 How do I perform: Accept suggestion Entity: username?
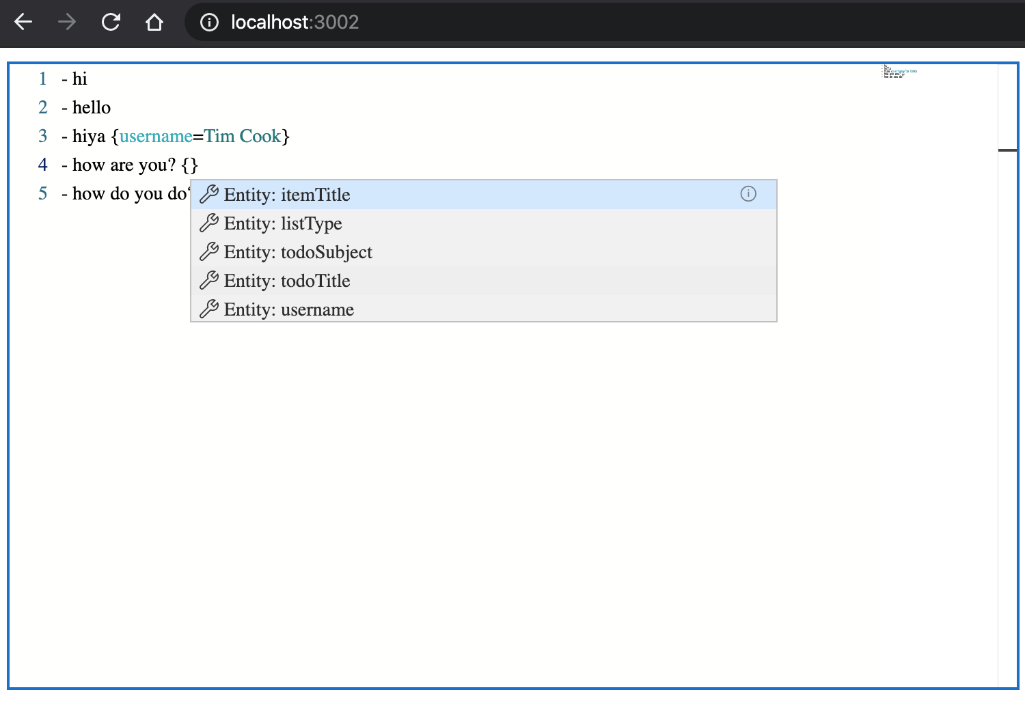click(484, 308)
